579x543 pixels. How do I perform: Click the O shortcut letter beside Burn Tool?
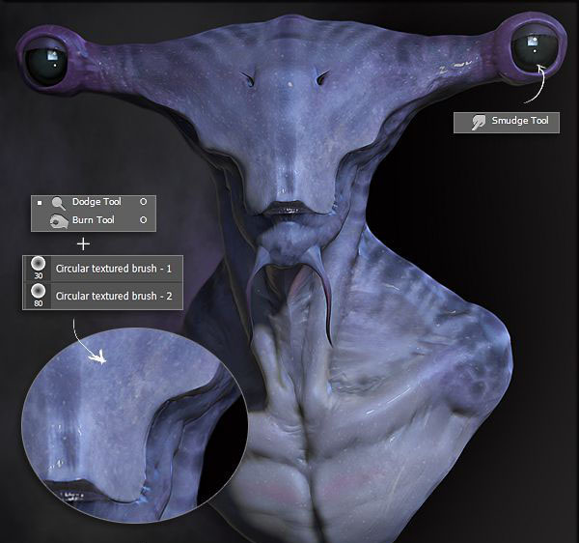[143, 220]
